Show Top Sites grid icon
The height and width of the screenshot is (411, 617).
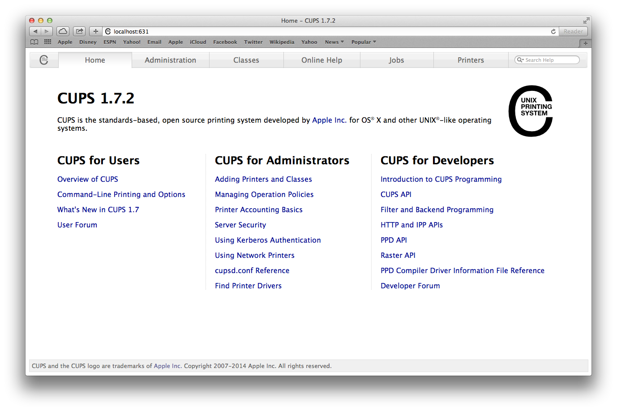(47, 42)
